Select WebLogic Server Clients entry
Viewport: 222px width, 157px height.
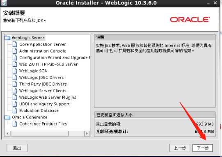[x=43, y=91]
